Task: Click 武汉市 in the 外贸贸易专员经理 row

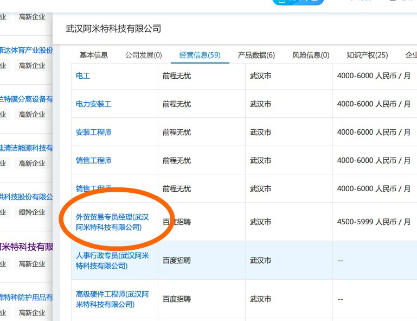Action: click(x=260, y=222)
